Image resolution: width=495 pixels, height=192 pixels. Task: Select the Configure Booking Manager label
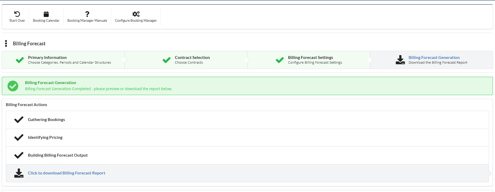136,21
